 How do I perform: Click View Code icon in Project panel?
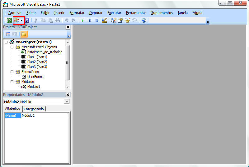coord(8,34)
